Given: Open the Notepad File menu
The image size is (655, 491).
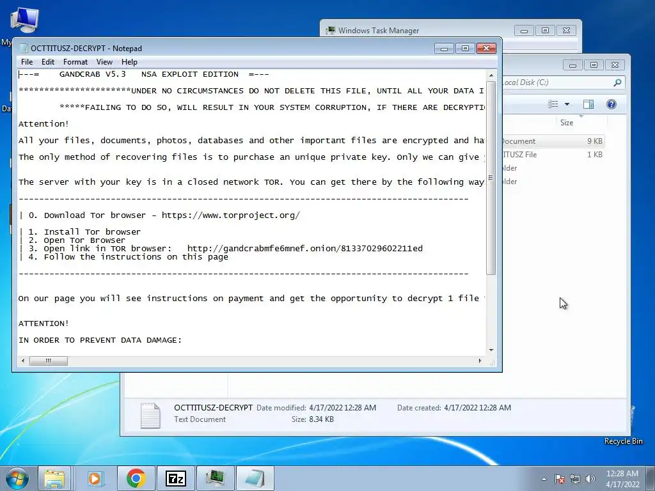Looking at the screenshot, I should [x=27, y=62].
